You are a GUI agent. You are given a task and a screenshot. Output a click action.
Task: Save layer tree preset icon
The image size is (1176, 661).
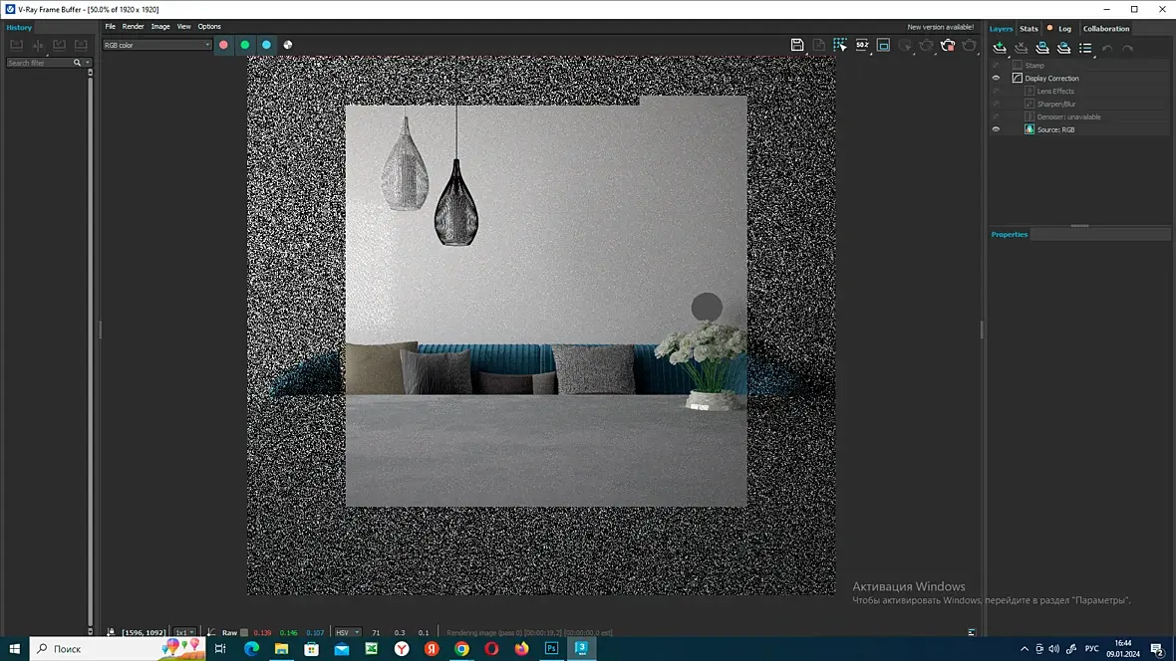point(1042,48)
